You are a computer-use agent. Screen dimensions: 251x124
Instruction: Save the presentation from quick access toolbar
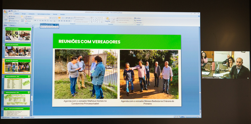pyautogui.click(x=10, y=11)
